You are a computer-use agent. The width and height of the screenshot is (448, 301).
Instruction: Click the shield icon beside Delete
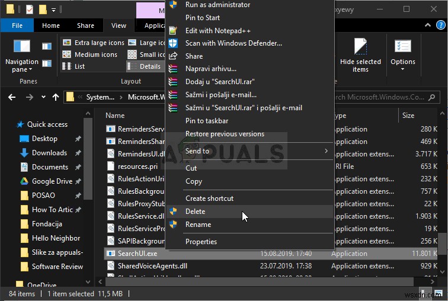(173, 212)
